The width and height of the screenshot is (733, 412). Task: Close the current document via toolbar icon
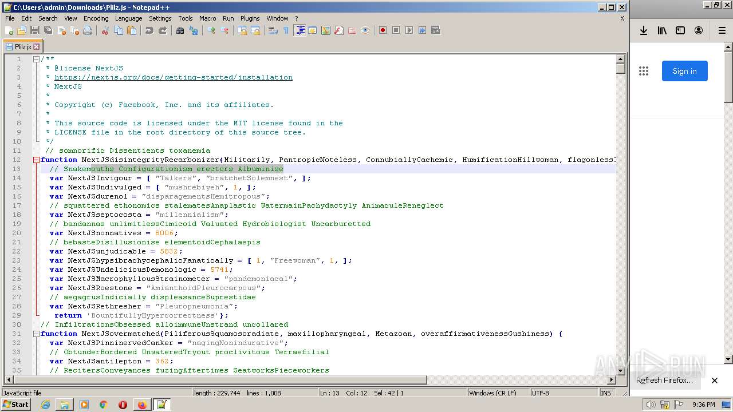click(x=61, y=30)
